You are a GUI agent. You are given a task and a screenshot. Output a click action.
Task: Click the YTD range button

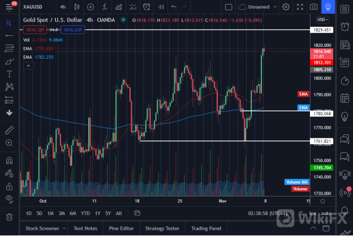pos(85,213)
